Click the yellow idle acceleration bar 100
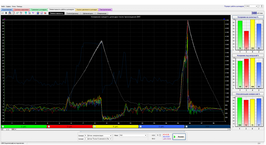 pos(252,35)
